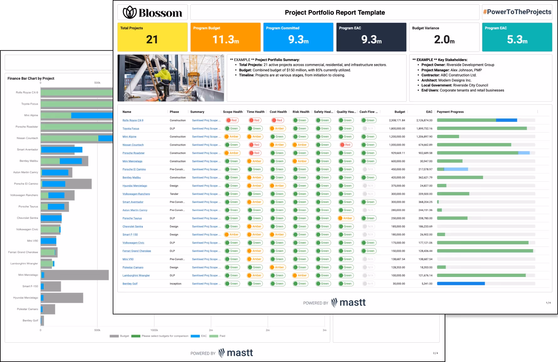Click the Hyundai Mercielago bar in the finance chart
558x362 pixels.
pyautogui.click(x=62, y=298)
